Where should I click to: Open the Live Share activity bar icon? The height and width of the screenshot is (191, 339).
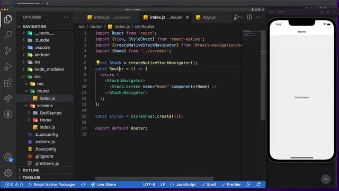[8, 98]
